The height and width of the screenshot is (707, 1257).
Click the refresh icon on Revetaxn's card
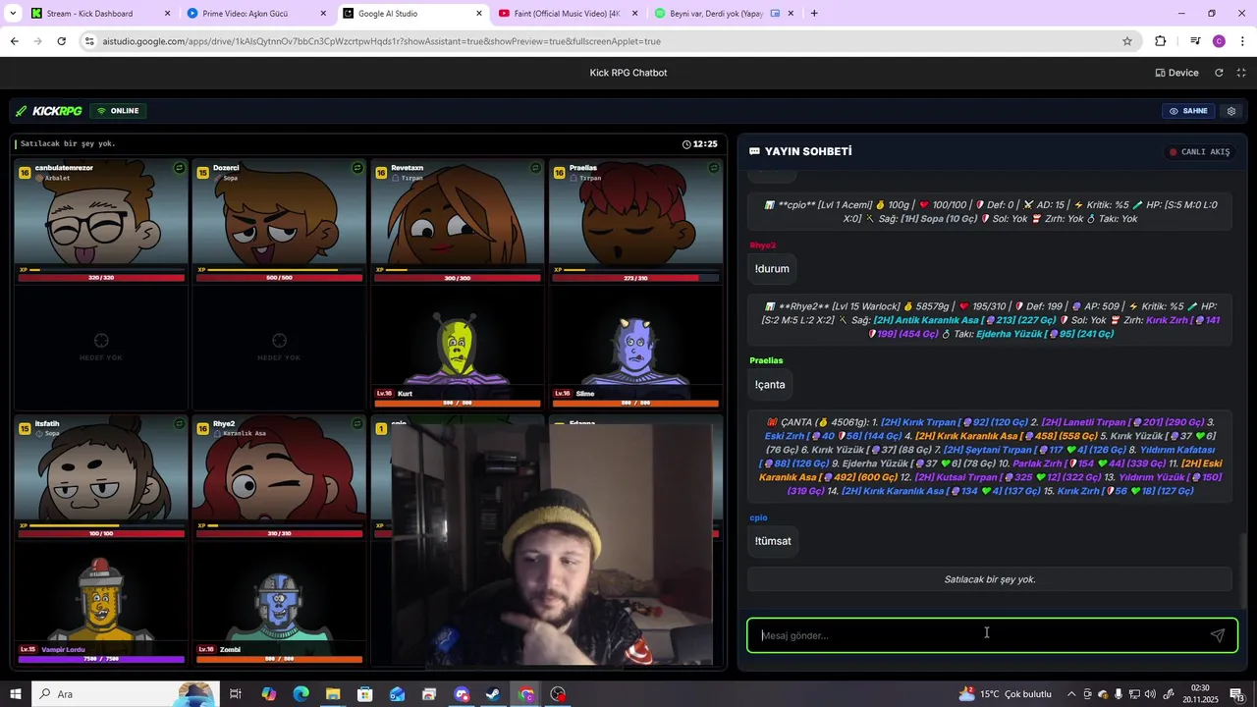point(535,168)
